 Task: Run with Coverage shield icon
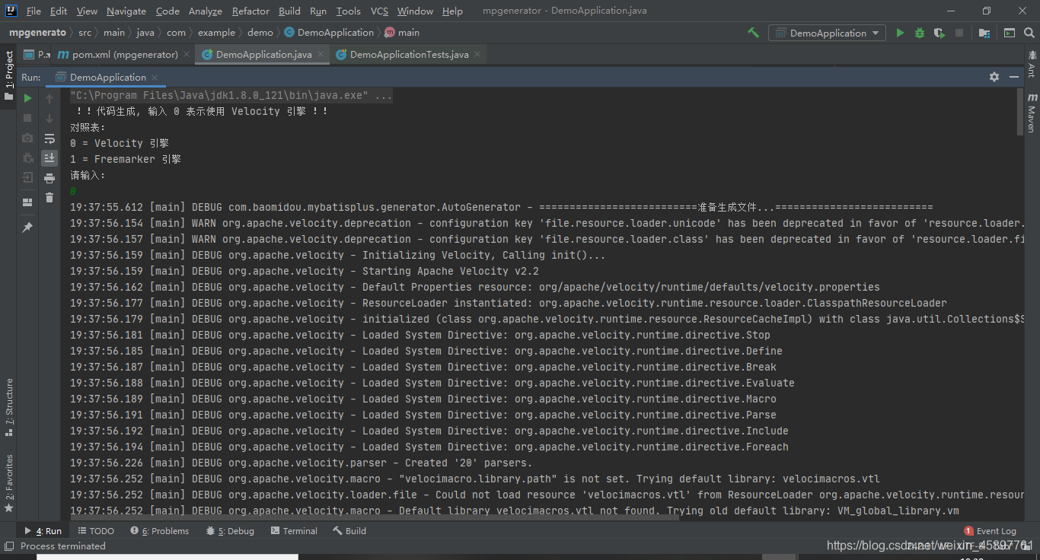940,33
